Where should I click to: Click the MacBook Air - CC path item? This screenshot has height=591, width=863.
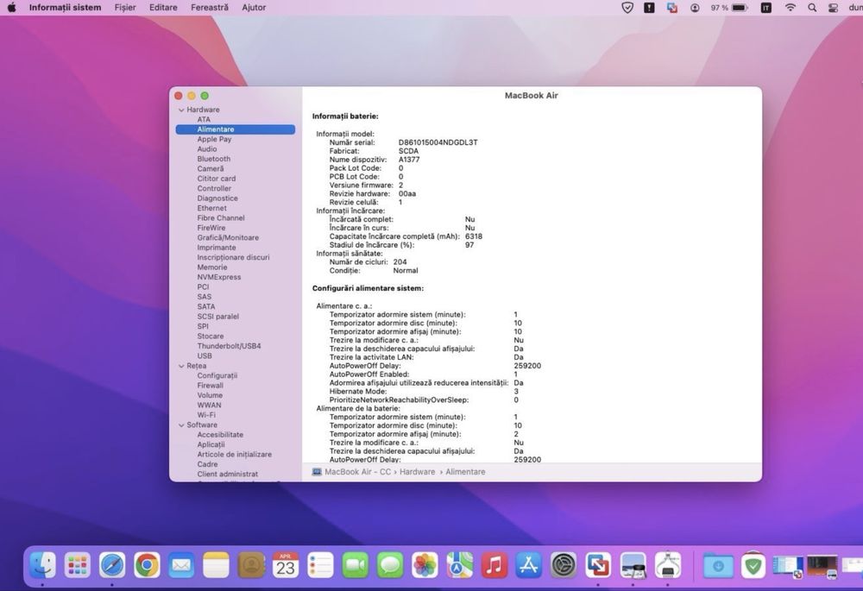point(357,472)
